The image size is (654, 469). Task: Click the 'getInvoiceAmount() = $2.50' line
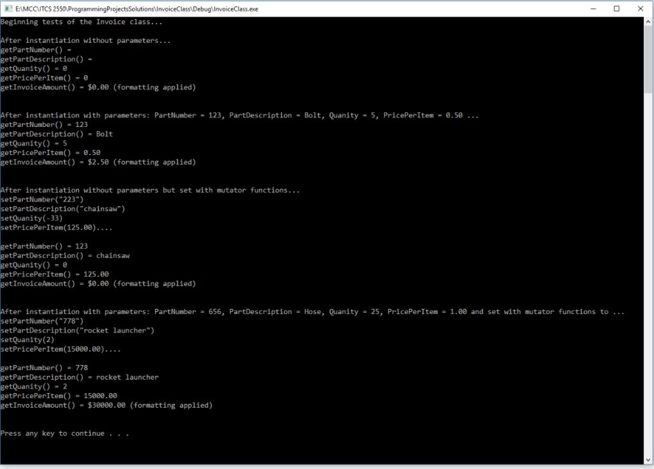[98, 162]
